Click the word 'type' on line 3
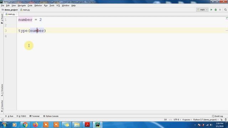The height and width of the screenshot is (128, 228). 23,31
